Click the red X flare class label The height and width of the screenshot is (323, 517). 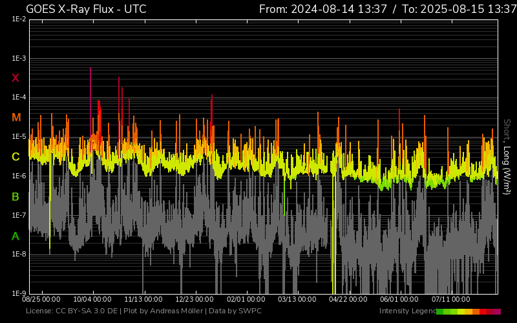(x=16, y=78)
